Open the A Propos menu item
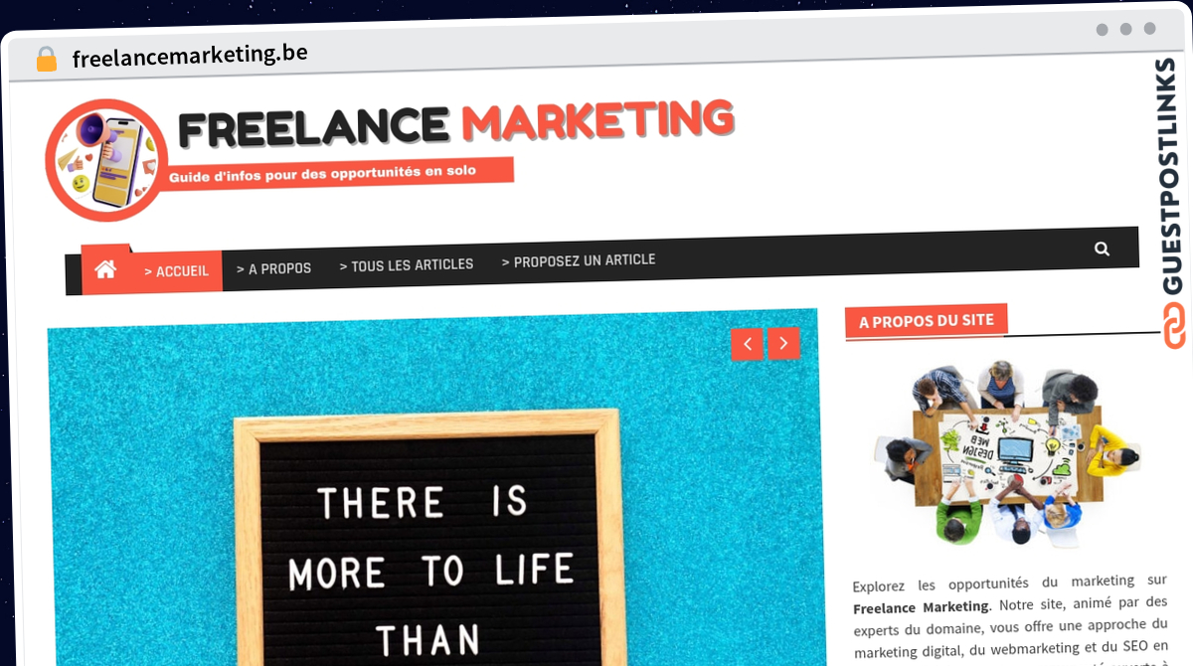Image resolution: width=1193 pixels, height=666 pixels. (273, 268)
